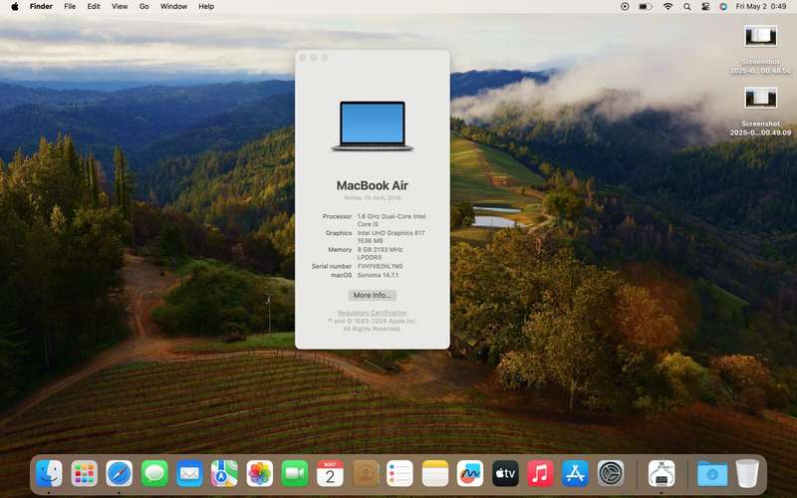797x498 pixels.
Task: Click the chip icon app beside Downloads folder
Action: (662, 474)
